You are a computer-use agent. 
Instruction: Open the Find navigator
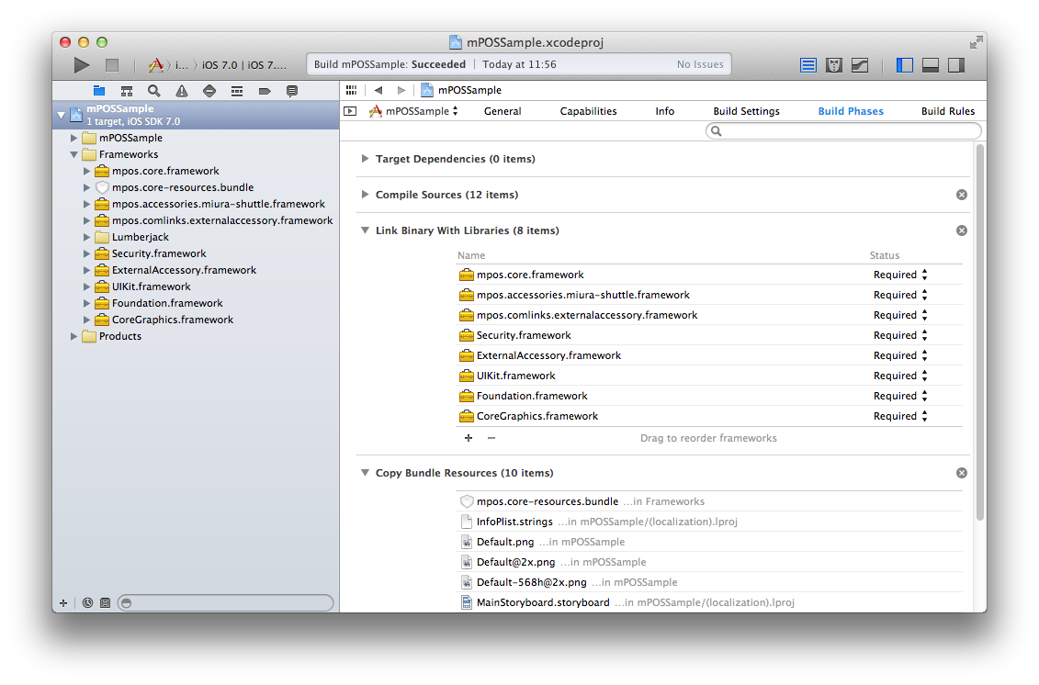tap(153, 91)
